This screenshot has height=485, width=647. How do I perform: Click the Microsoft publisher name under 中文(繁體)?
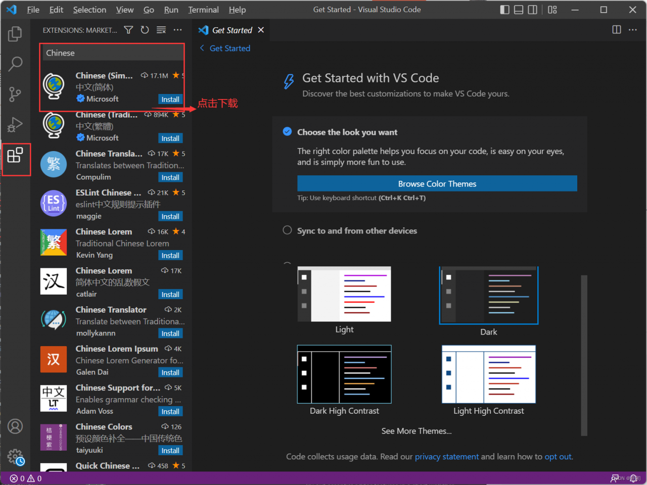click(102, 138)
